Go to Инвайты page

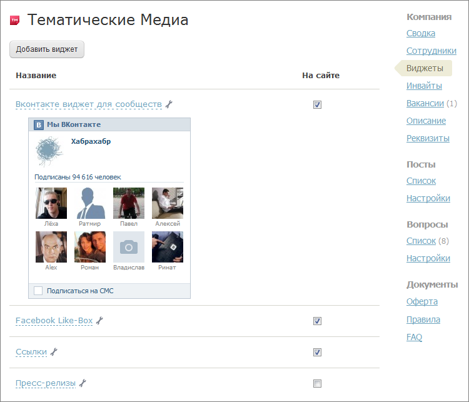424,86
